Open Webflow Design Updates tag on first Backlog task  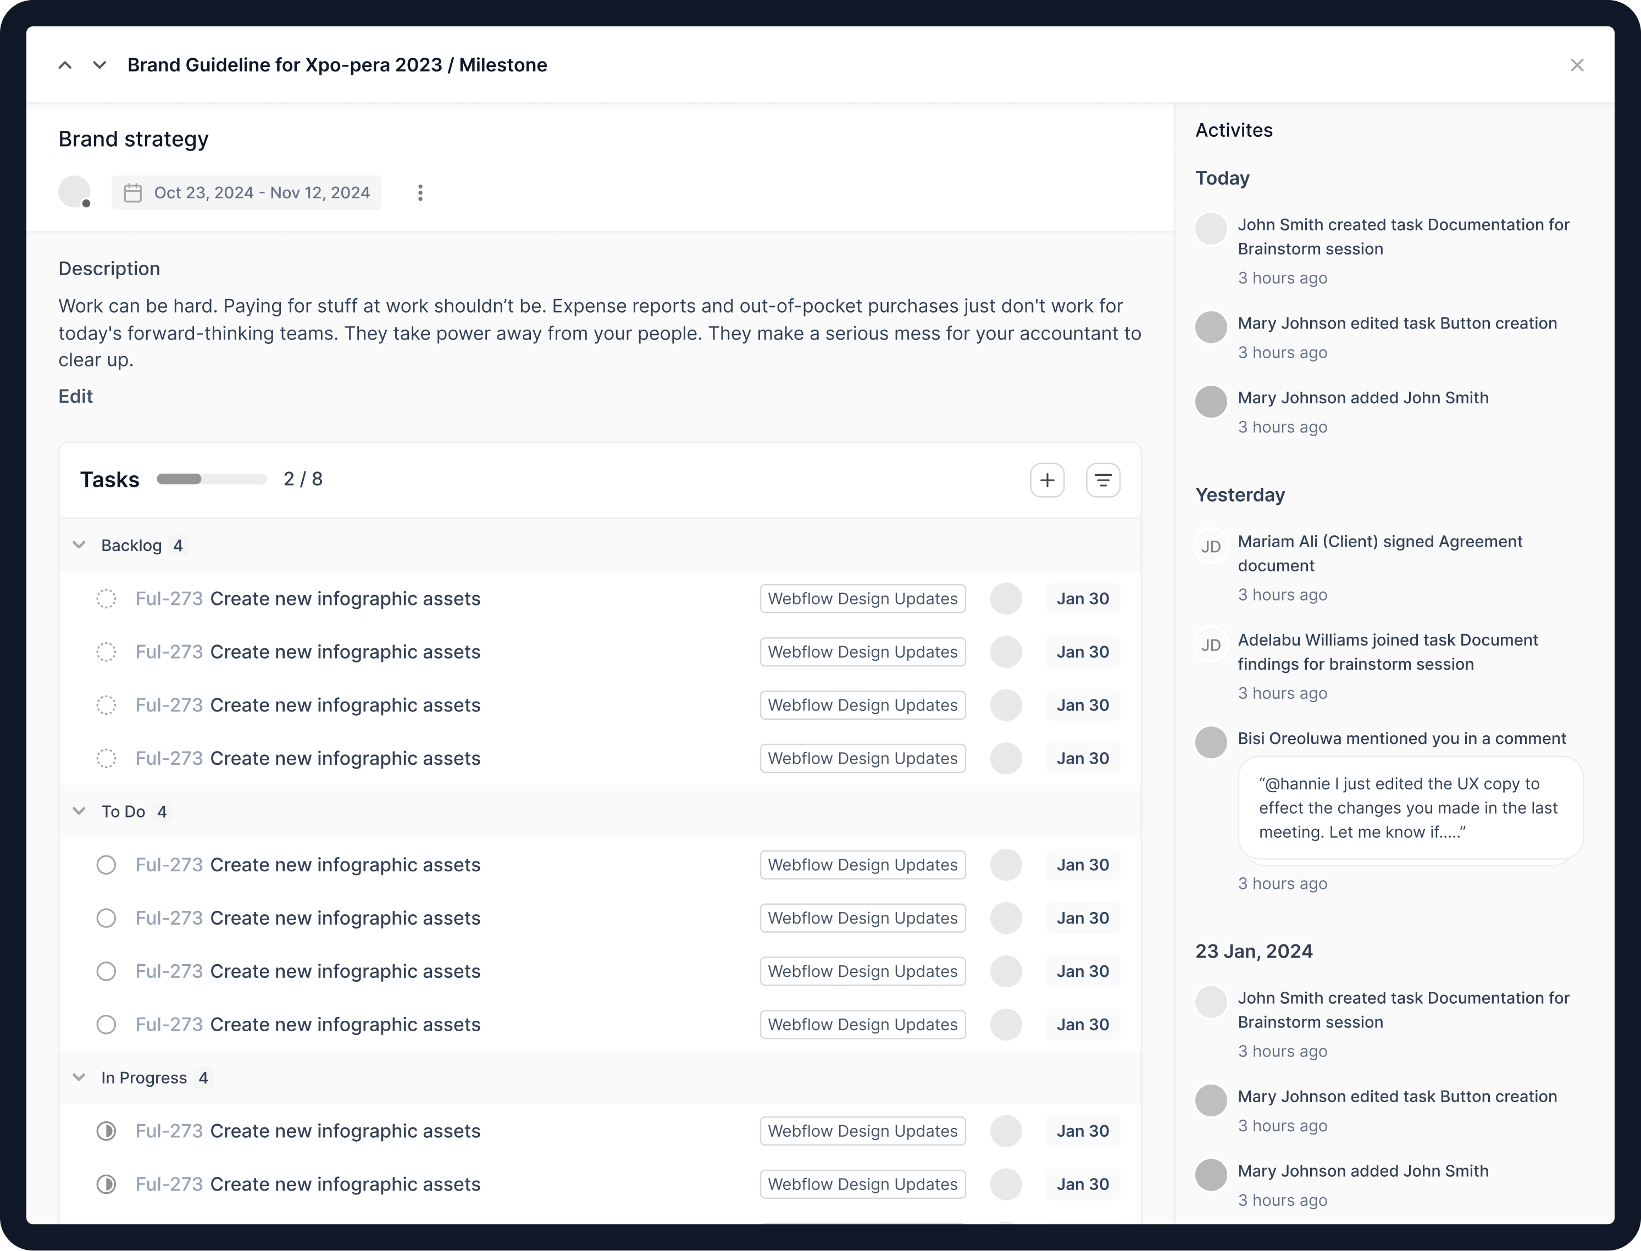863,599
